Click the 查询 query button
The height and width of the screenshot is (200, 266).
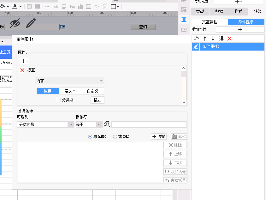click(143, 27)
